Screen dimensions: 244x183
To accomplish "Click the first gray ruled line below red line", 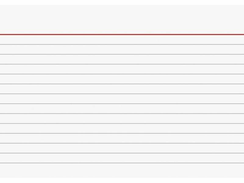I will click(122, 45).
